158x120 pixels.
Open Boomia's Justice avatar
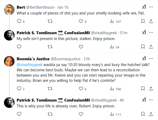(9, 61)
